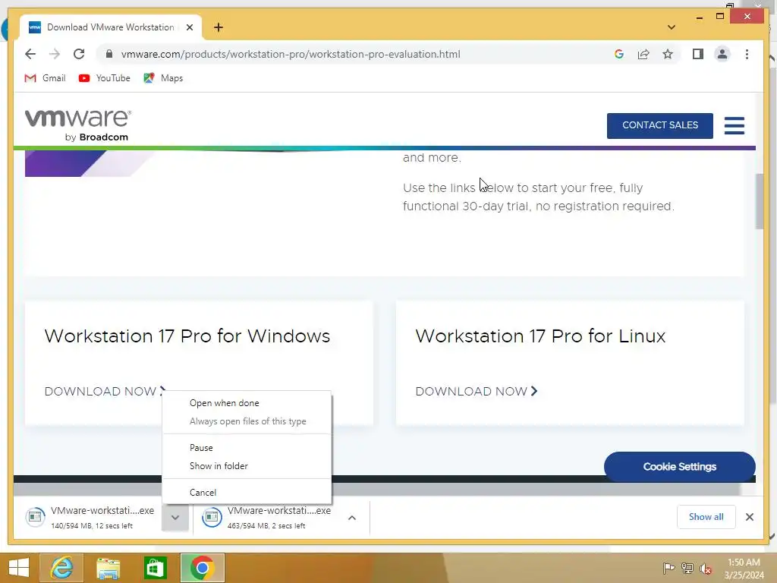Viewport: 777px width, 583px height.
Task: Select Pause in download menu
Action: tap(247, 448)
